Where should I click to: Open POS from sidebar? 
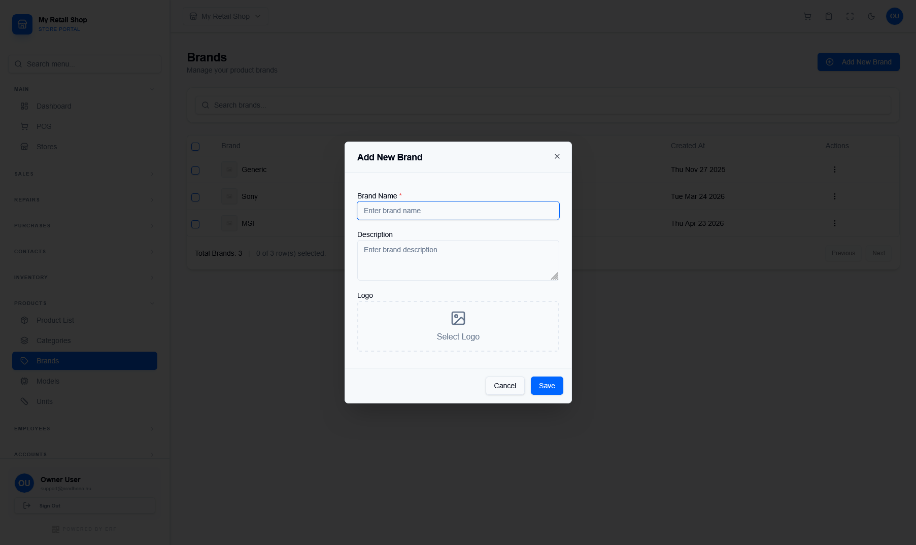pos(85,126)
